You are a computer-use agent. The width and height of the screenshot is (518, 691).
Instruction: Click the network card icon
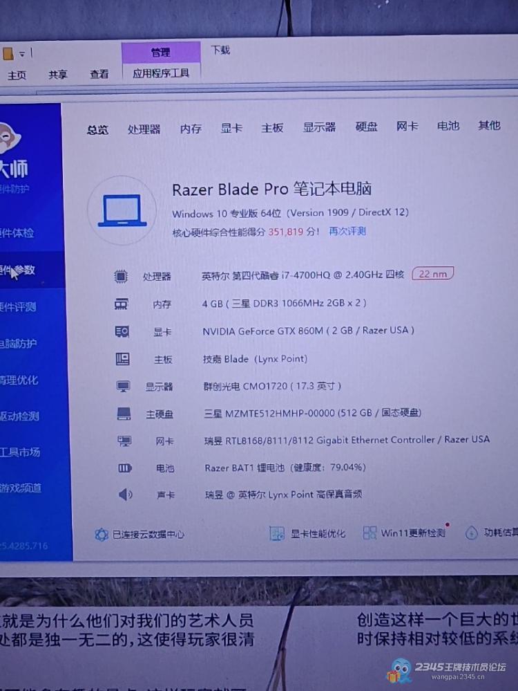click(x=124, y=441)
